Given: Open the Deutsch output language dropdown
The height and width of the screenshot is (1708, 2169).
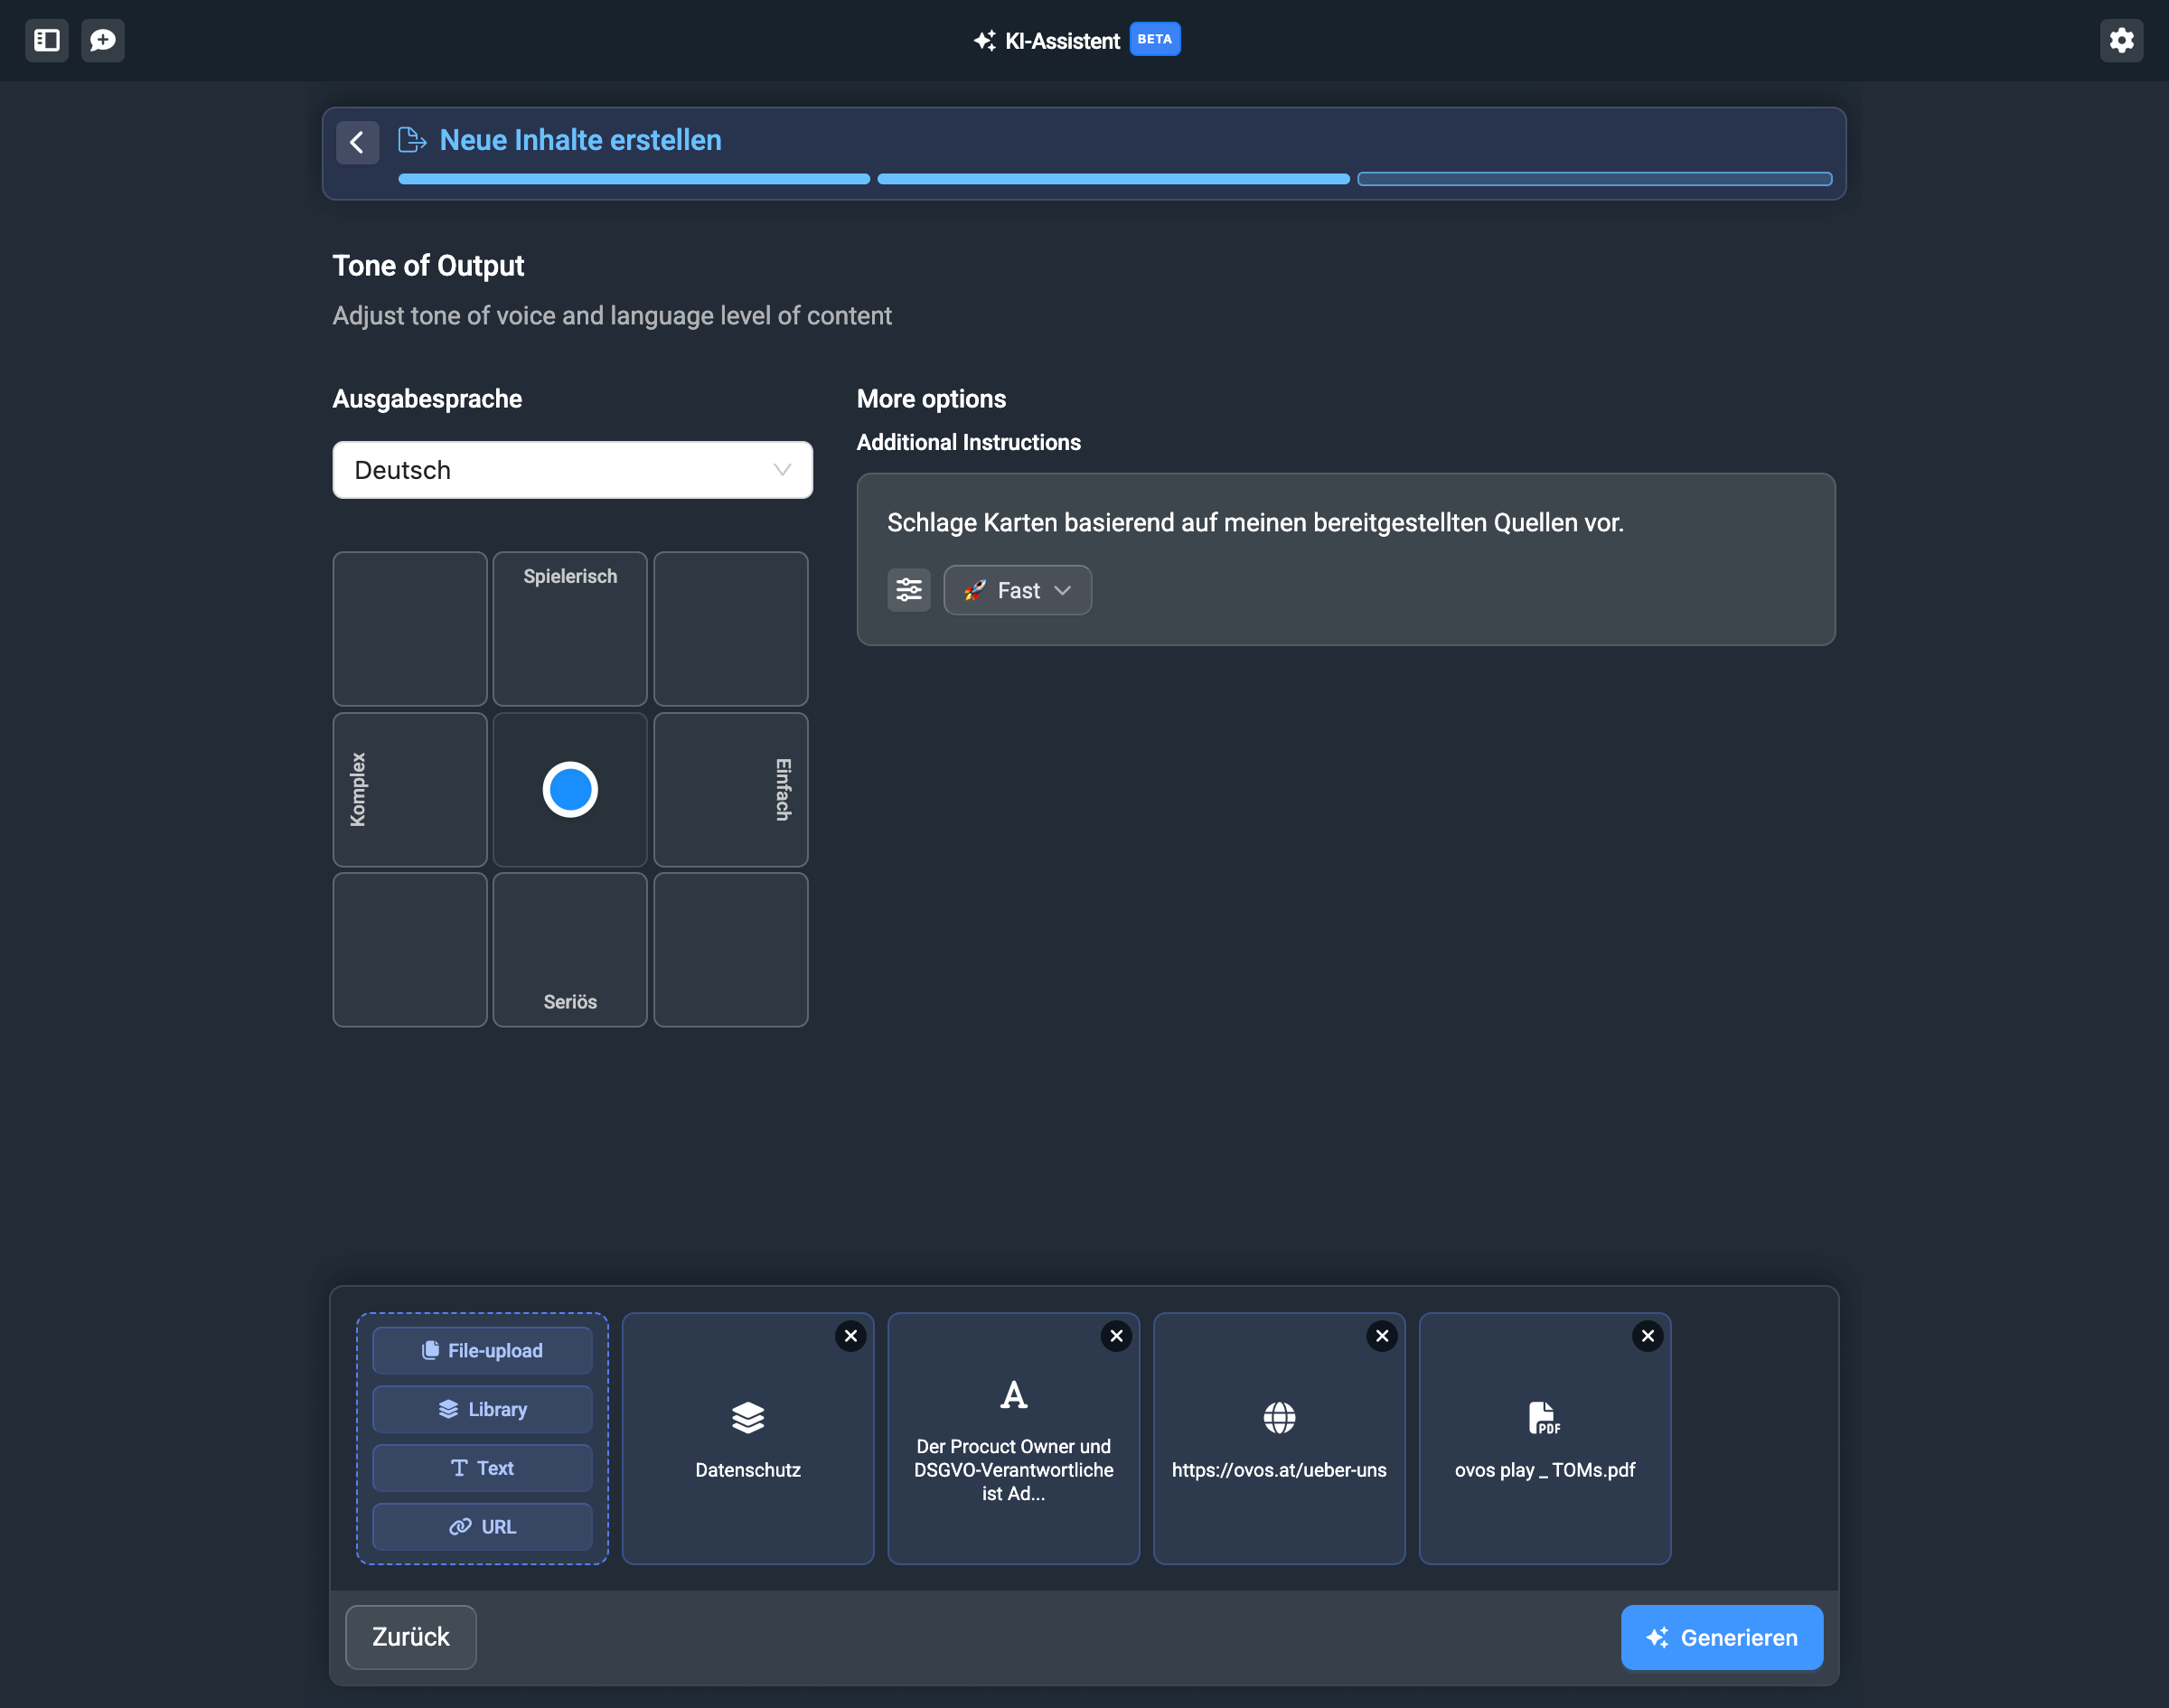Looking at the screenshot, I should click(572, 470).
